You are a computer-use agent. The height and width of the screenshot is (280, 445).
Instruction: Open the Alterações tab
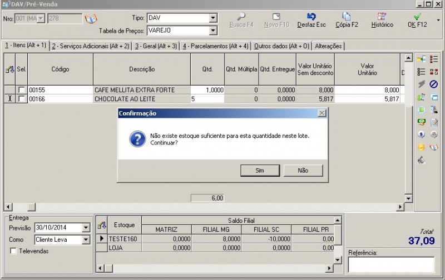(x=328, y=46)
